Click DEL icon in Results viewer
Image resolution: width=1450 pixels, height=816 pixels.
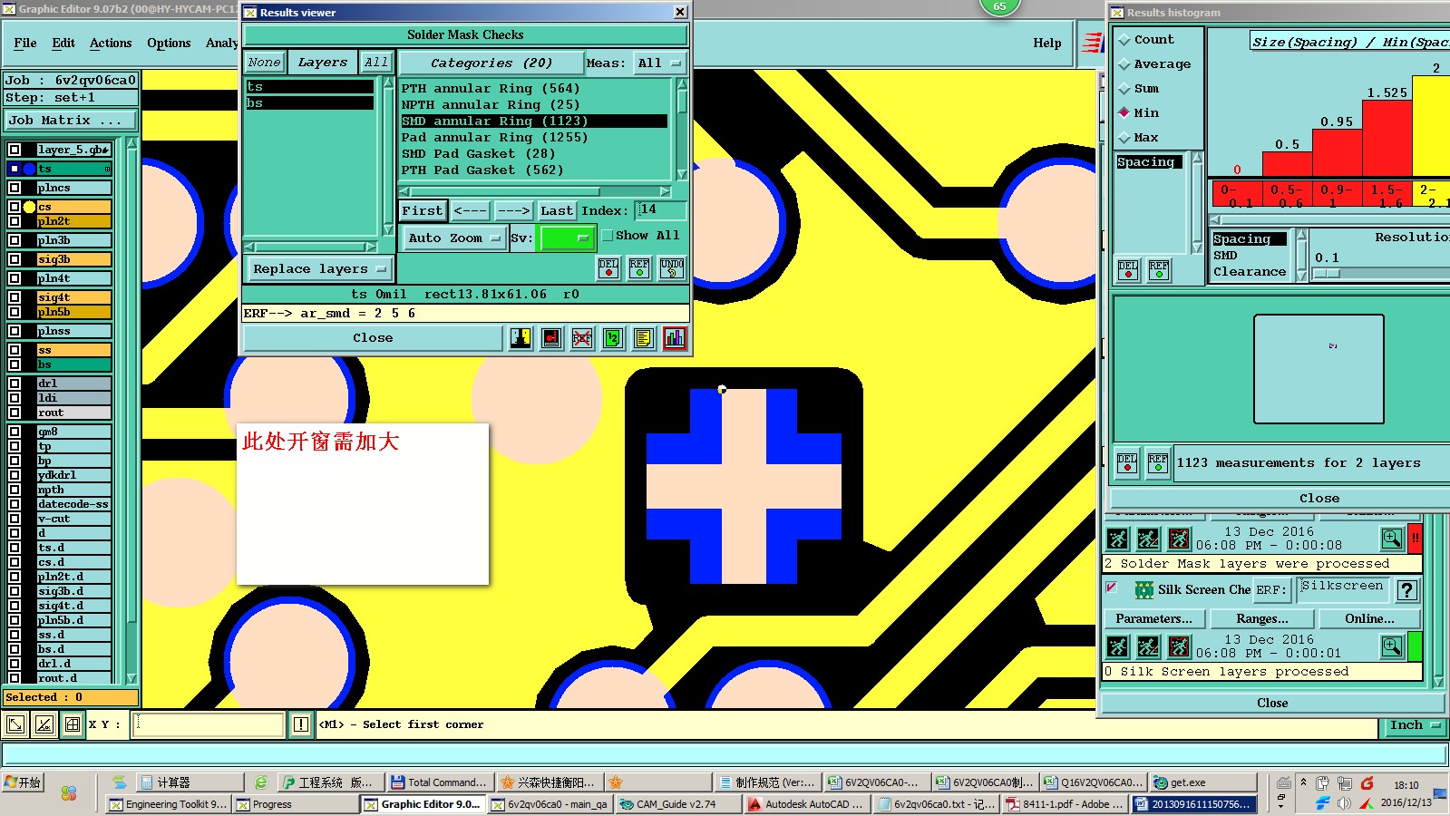coord(608,267)
